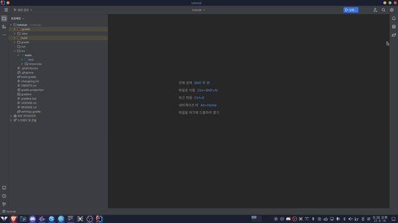Image resolution: width=398 pixels, height=223 pixels.
Task: Click the Ctrl+E recent files hint
Action: coord(199,98)
